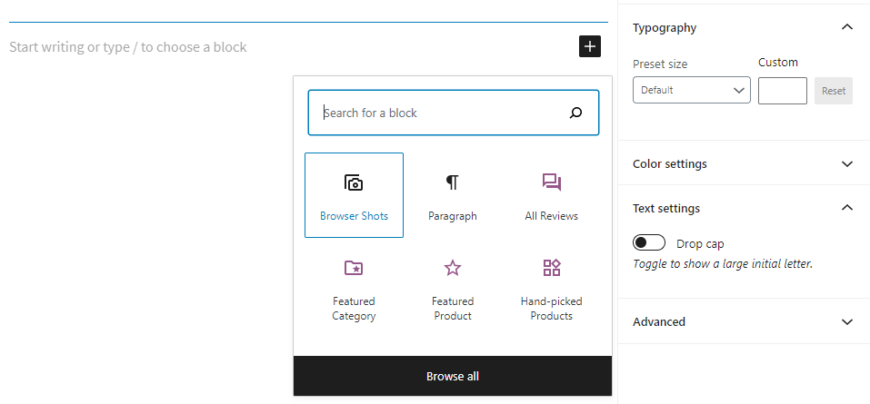Click the black plus add-block icon
This screenshot has height=404, width=870.
(590, 46)
